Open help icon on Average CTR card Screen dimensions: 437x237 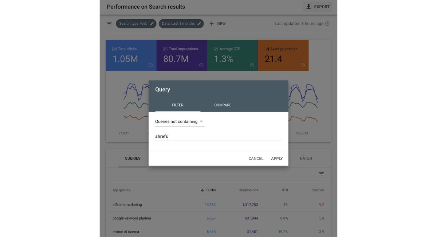(252, 65)
